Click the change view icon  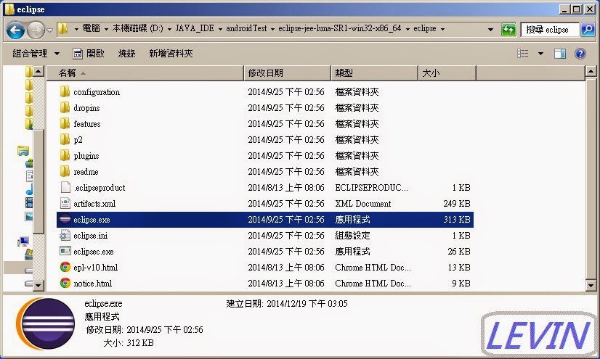pyautogui.click(x=523, y=54)
